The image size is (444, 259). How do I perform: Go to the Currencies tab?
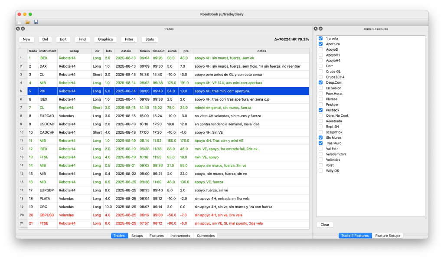(206, 236)
